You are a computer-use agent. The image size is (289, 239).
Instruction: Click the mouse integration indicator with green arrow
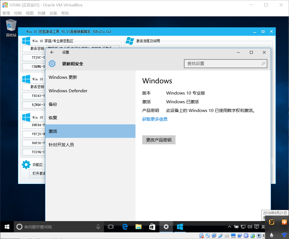253,235
